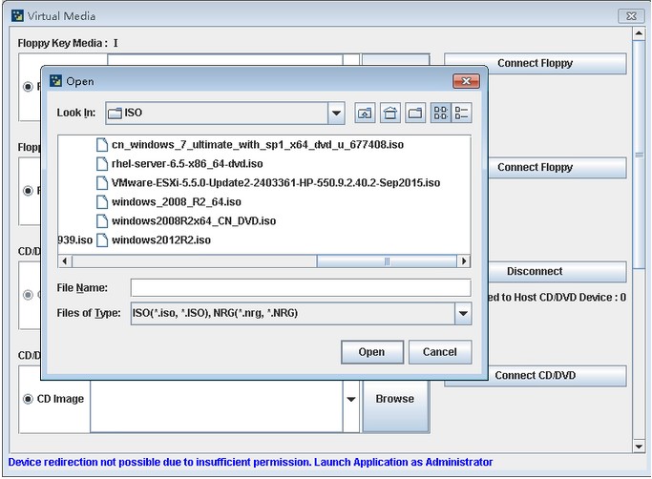
Task: Select the partially visible 939.iso file
Action: (x=75, y=240)
